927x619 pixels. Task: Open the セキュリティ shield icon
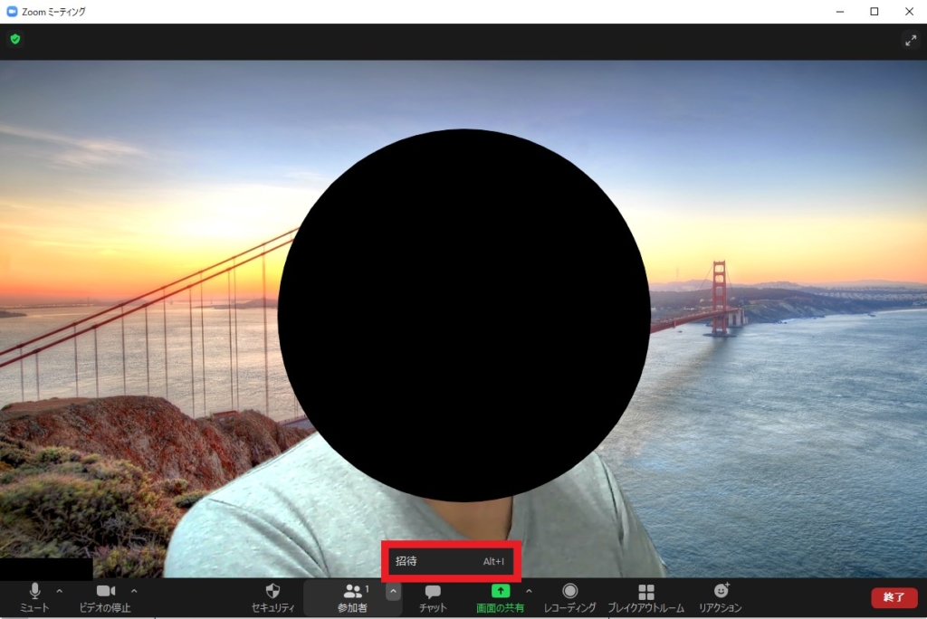pyautogui.click(x=272, y=597)
